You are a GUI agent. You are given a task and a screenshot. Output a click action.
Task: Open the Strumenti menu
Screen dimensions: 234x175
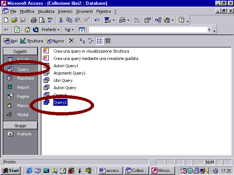(x=84, y=11)
